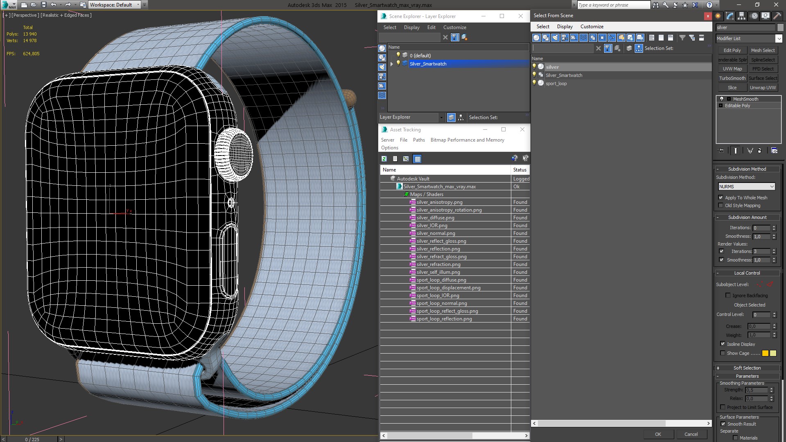This screenshot has width=786, height=442.
Task: Click Remove Modifier trash icon below stack
Action: click(760, 151)
